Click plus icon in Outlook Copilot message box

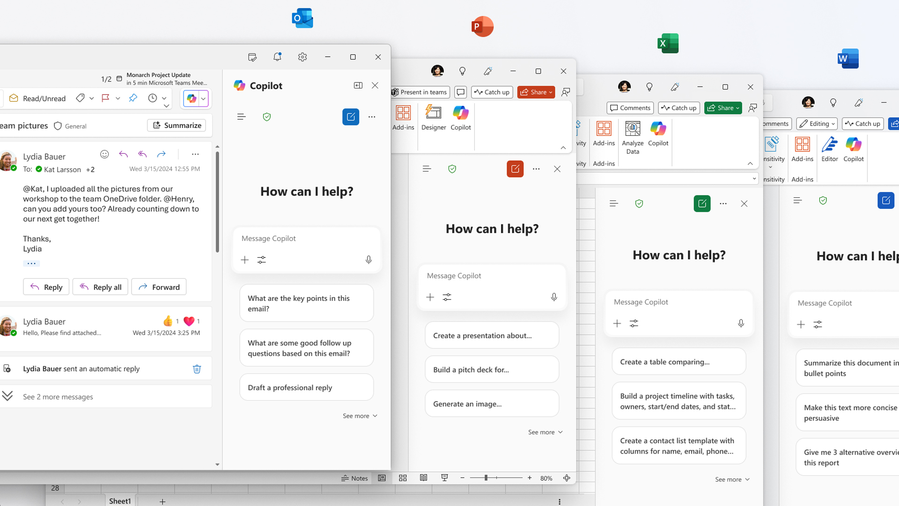[x=244, y=260]
